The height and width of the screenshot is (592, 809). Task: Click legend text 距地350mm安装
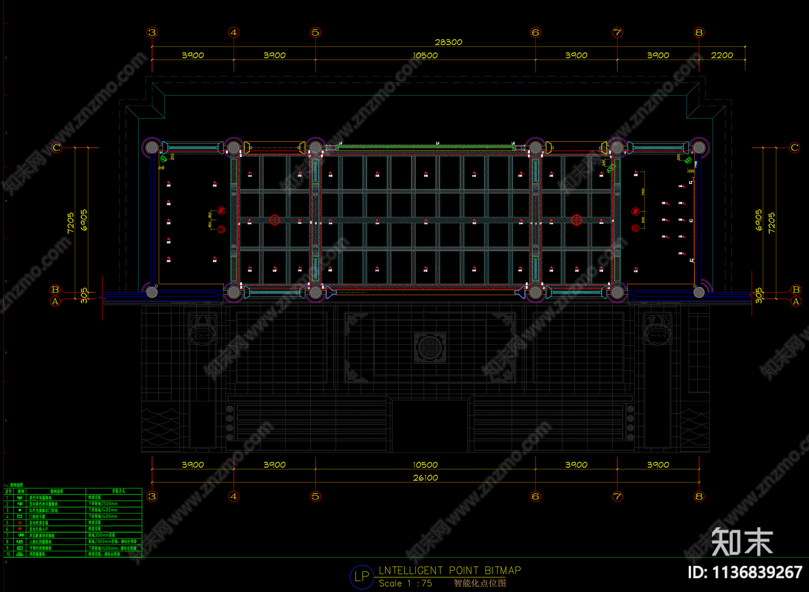click(x=102, y=535)
